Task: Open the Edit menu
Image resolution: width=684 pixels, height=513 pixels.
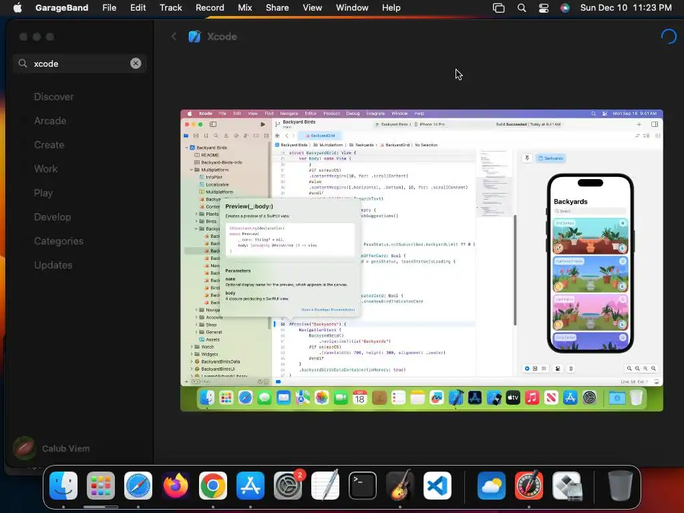Action: pos(138,8)
